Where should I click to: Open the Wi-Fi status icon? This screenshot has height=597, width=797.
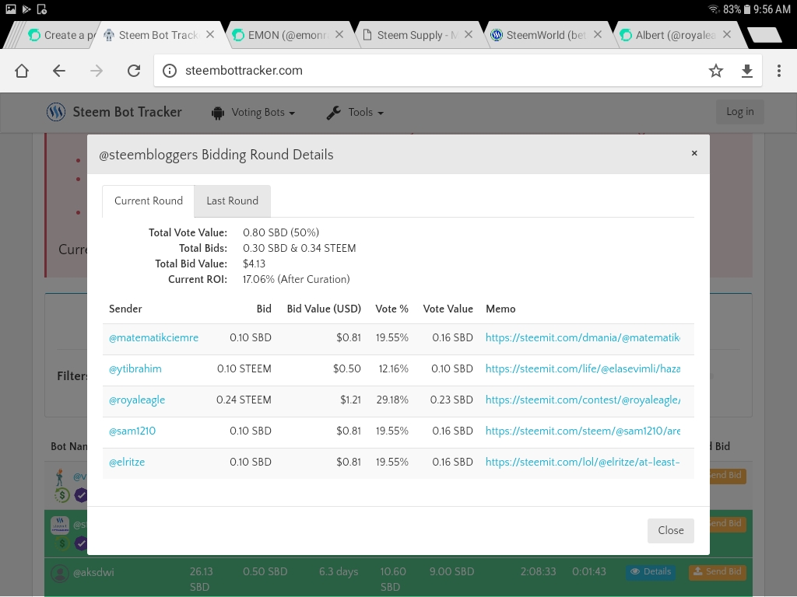point(714,9)
